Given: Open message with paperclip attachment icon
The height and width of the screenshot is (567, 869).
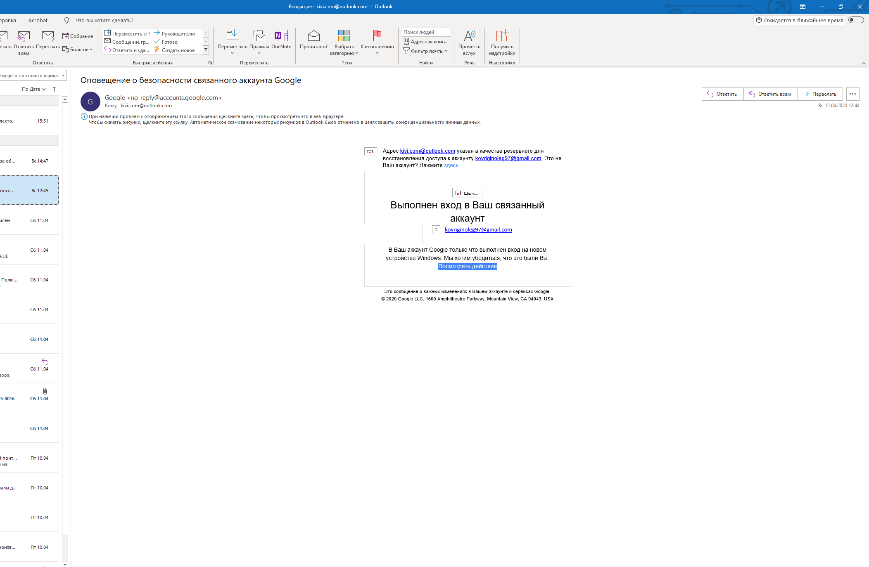Looking at the screenshot, I should (29, 398).
